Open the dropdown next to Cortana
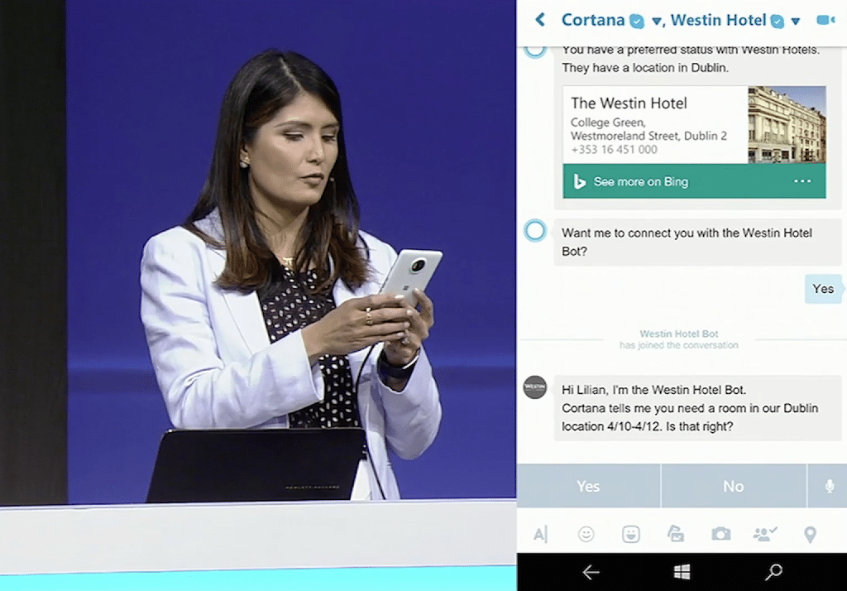The height and width of the screenshot is (591, 847). coord(656,22)
